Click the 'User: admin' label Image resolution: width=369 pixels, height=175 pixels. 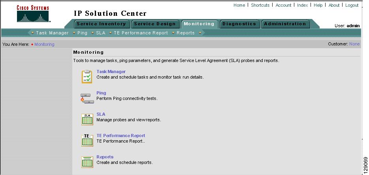347,26
